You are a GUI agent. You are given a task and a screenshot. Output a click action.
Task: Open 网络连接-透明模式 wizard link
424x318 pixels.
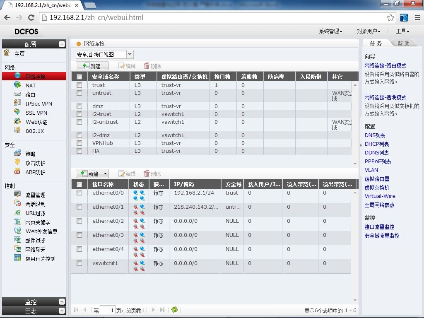[x=385, y=97]
